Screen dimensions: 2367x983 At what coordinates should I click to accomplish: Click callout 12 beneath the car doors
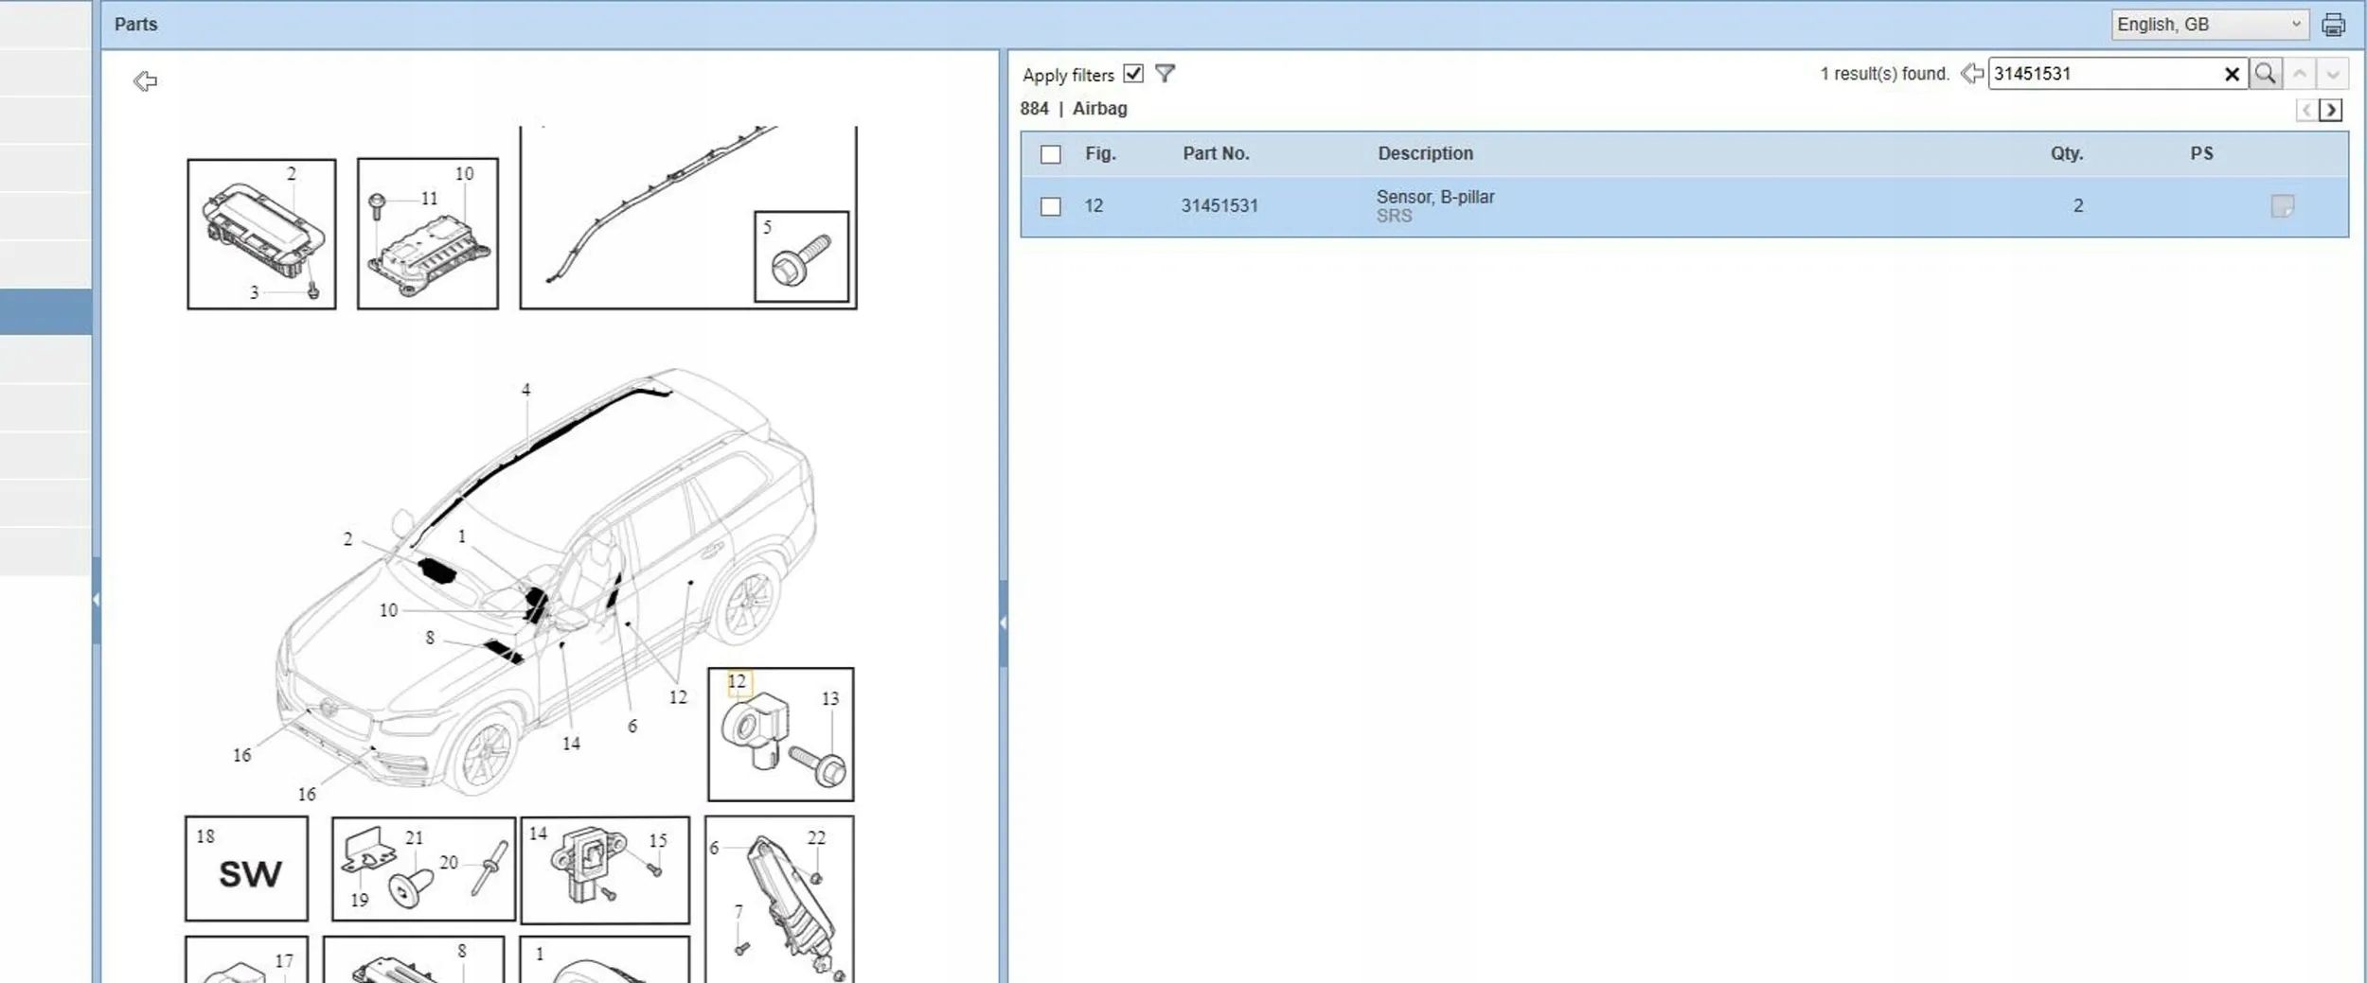tap(678, 697)
